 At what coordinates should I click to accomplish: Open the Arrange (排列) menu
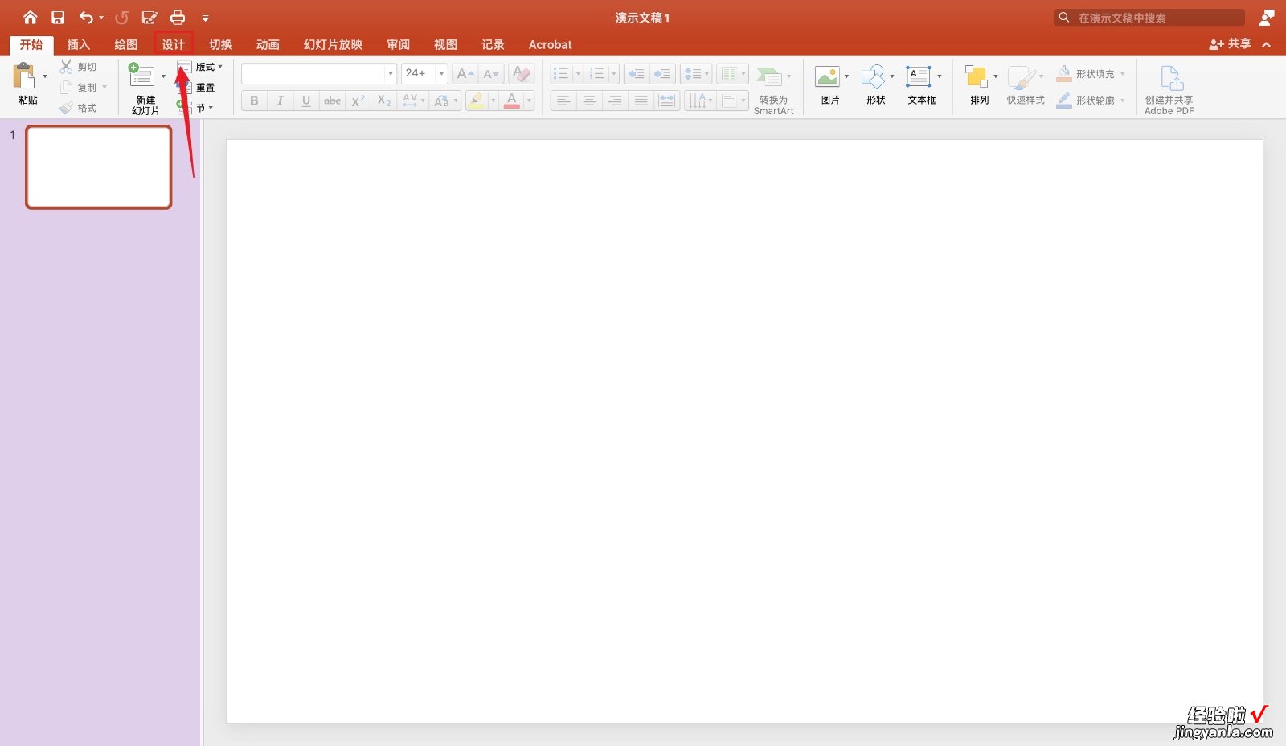pos(980,85)
